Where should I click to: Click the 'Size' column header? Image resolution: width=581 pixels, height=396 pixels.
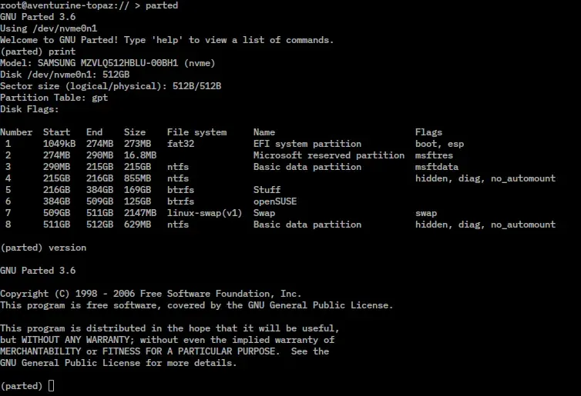(135, 132)
